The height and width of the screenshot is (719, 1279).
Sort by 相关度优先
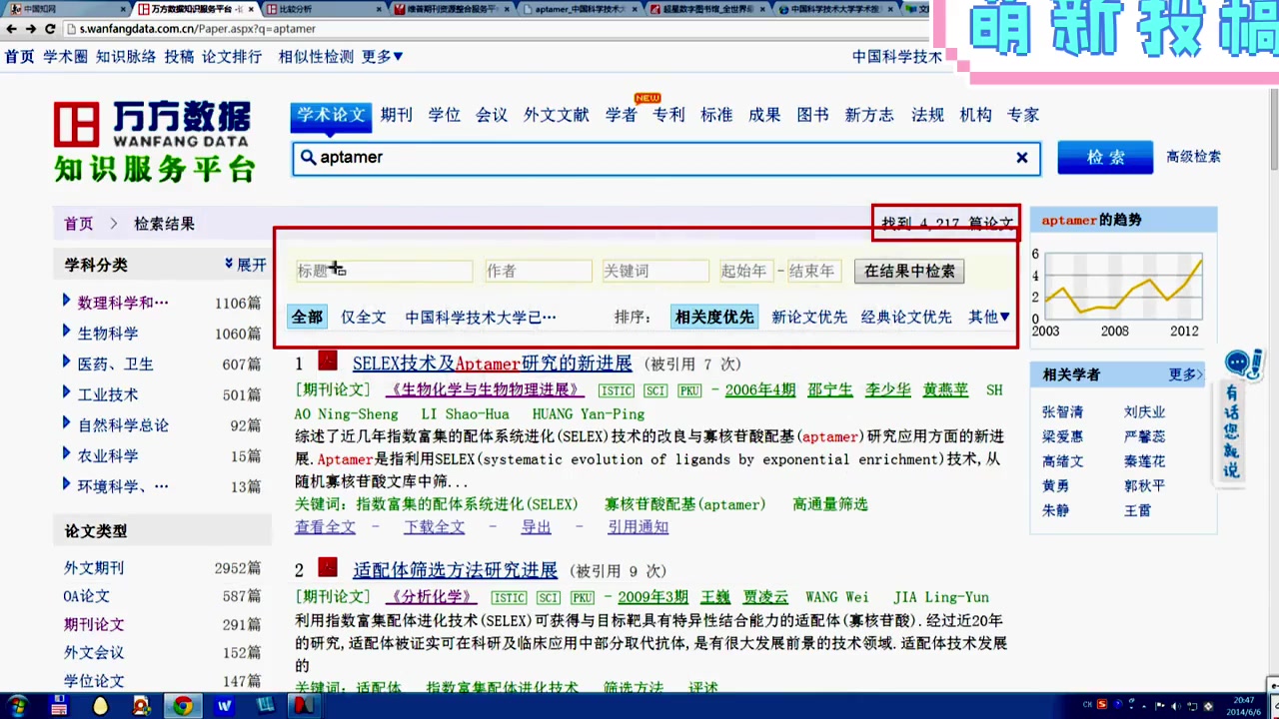coord(714,317)
